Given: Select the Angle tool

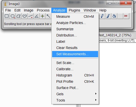Looking at the screenshot, I should pyautogui.click(x=37, y=16).
